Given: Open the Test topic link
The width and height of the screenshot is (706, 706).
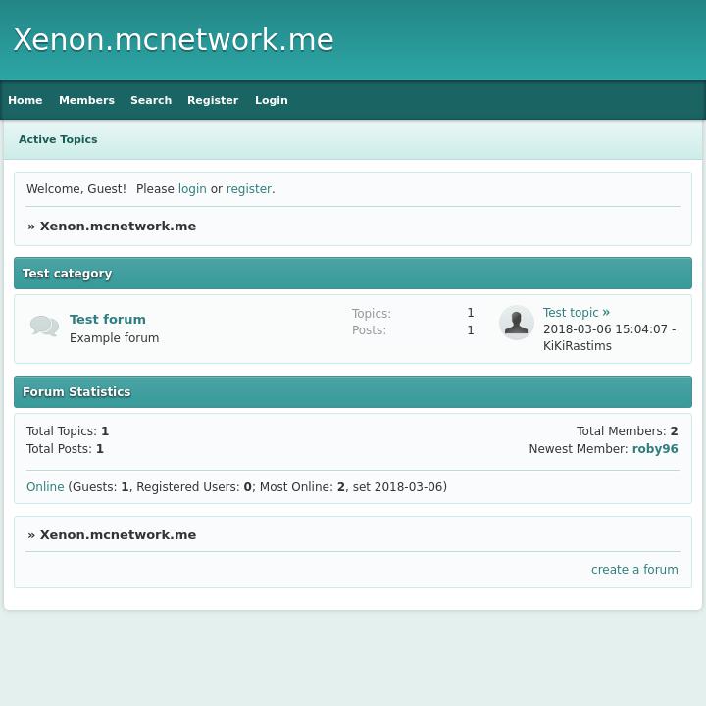Looking at the screenshot, I should click(571, 313).
